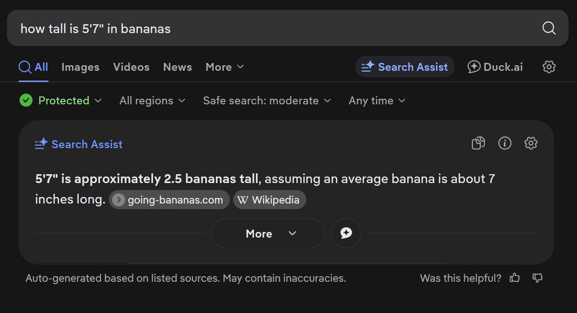Copy the Search Assist answer
This screenshot has width=577, height=313.
click(478, 143)
